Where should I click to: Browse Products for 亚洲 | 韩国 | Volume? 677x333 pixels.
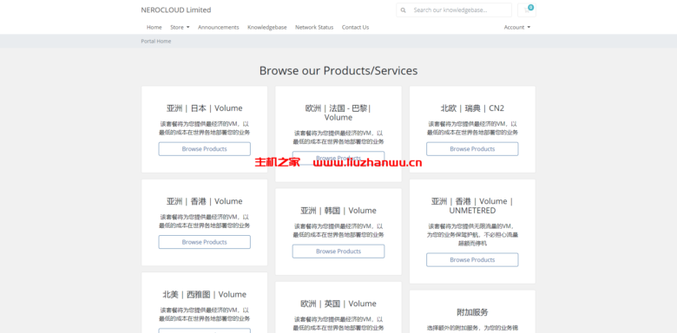pos(338,251)
